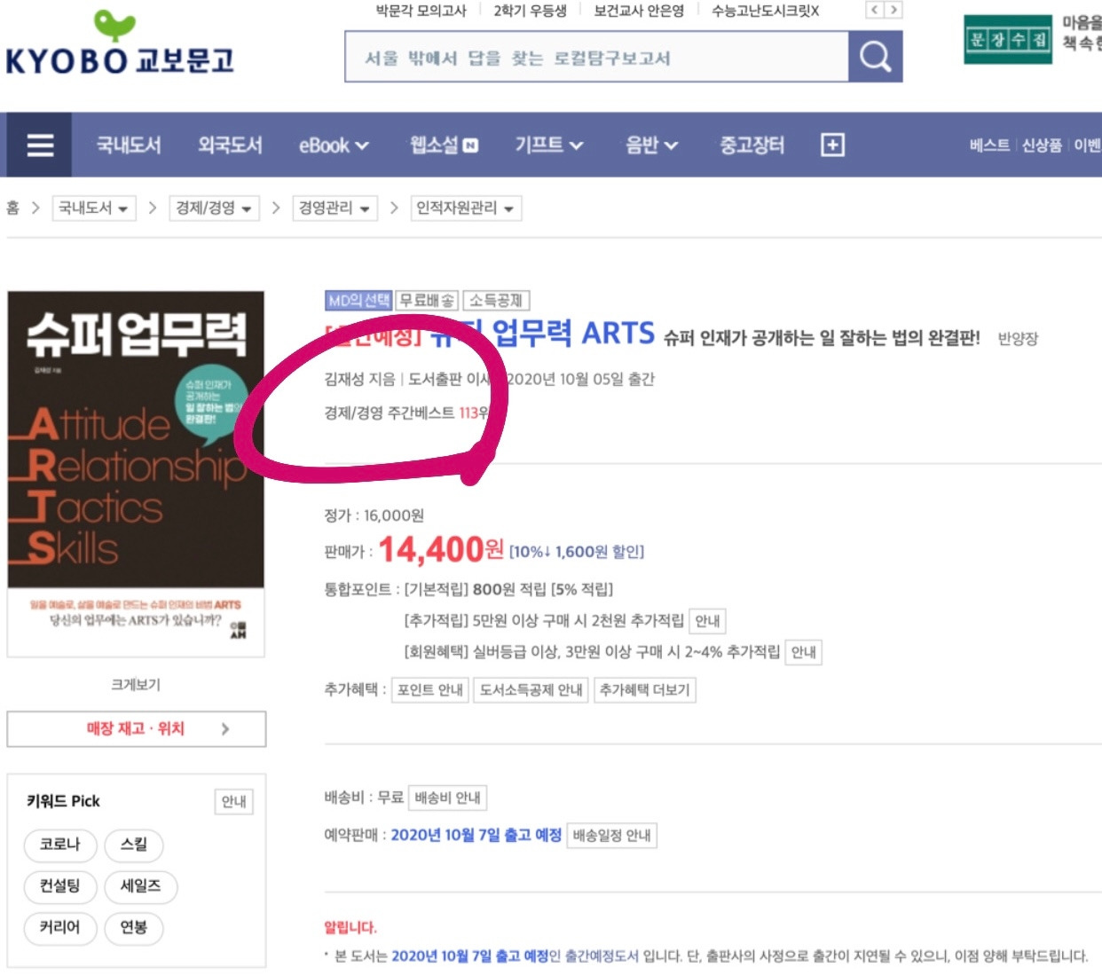1102x975 pixels.
Task: Click 안내 next to 추가적립
Action: point(707,620)
